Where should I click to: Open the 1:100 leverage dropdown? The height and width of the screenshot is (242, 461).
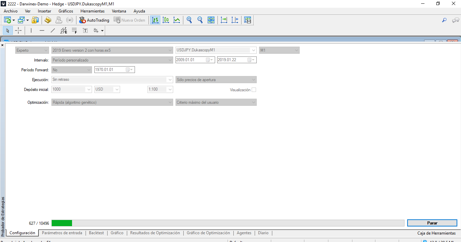[x=160, y=90]
